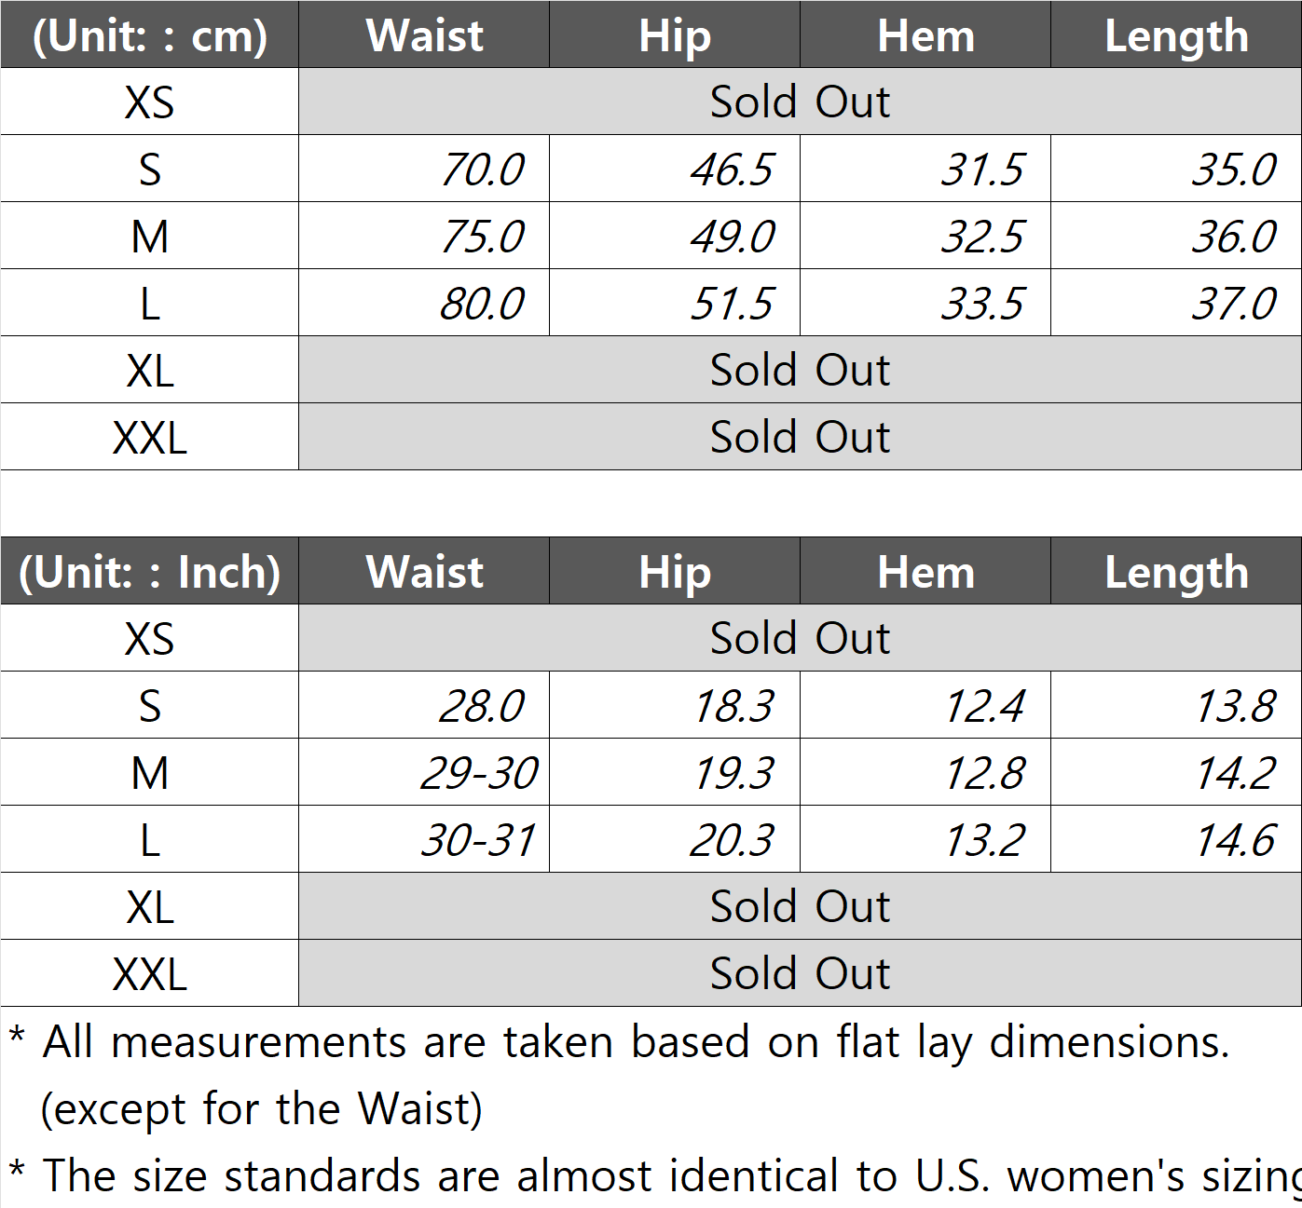The height and width of the screenshot is (1208, 1302).
Task: Click XL Sold Out cell in inch table
Action: click(x=800, y=906)
